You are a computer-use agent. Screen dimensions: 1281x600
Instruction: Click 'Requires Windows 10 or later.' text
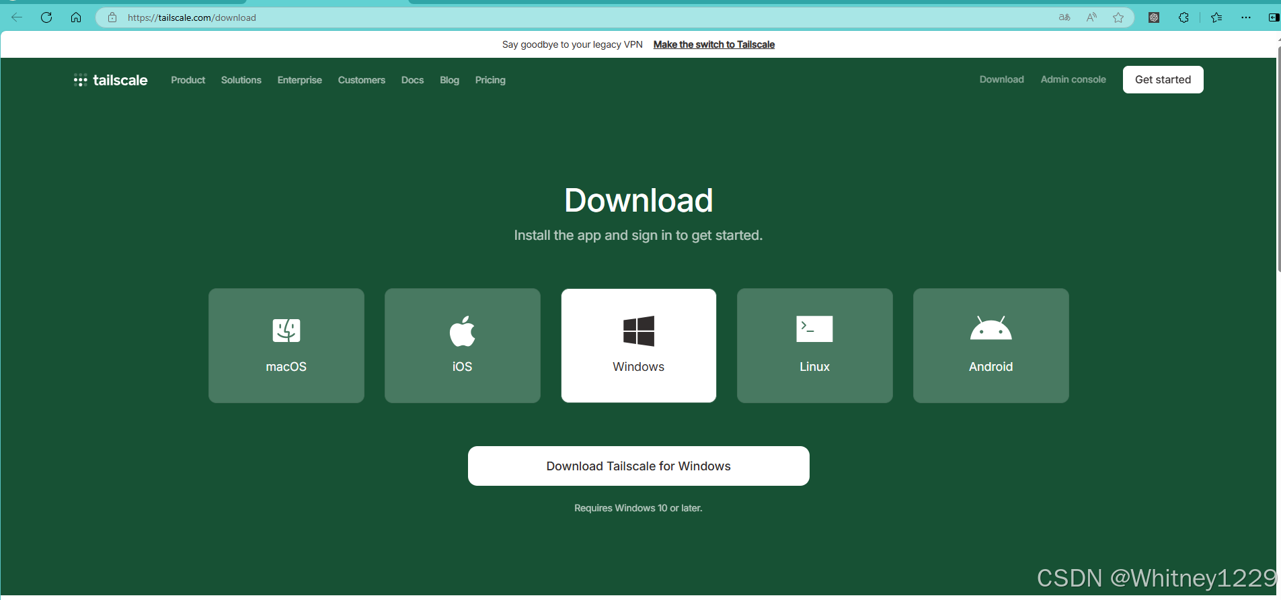click(x=638, y=508)
